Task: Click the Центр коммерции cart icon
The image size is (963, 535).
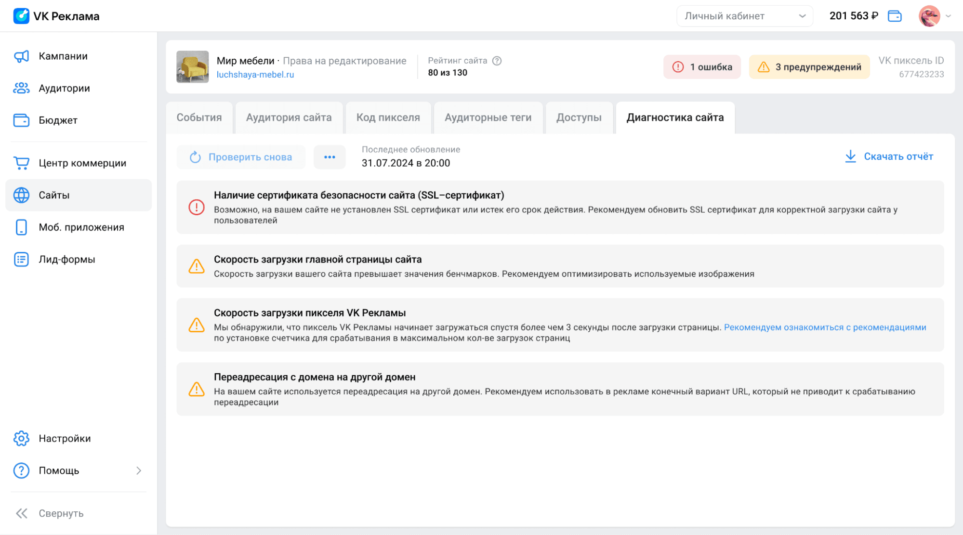Action: tap(21, 163)
